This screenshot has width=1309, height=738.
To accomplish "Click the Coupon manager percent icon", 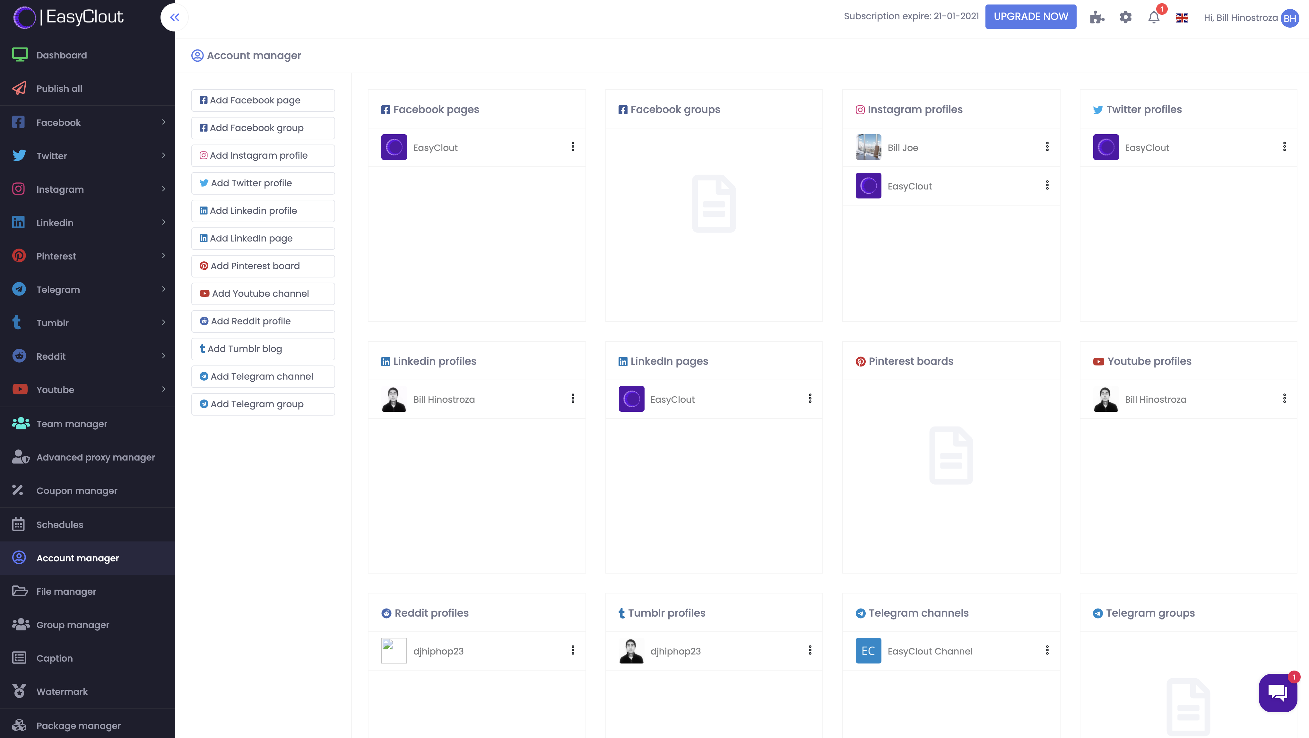I will tap(18, 490).
